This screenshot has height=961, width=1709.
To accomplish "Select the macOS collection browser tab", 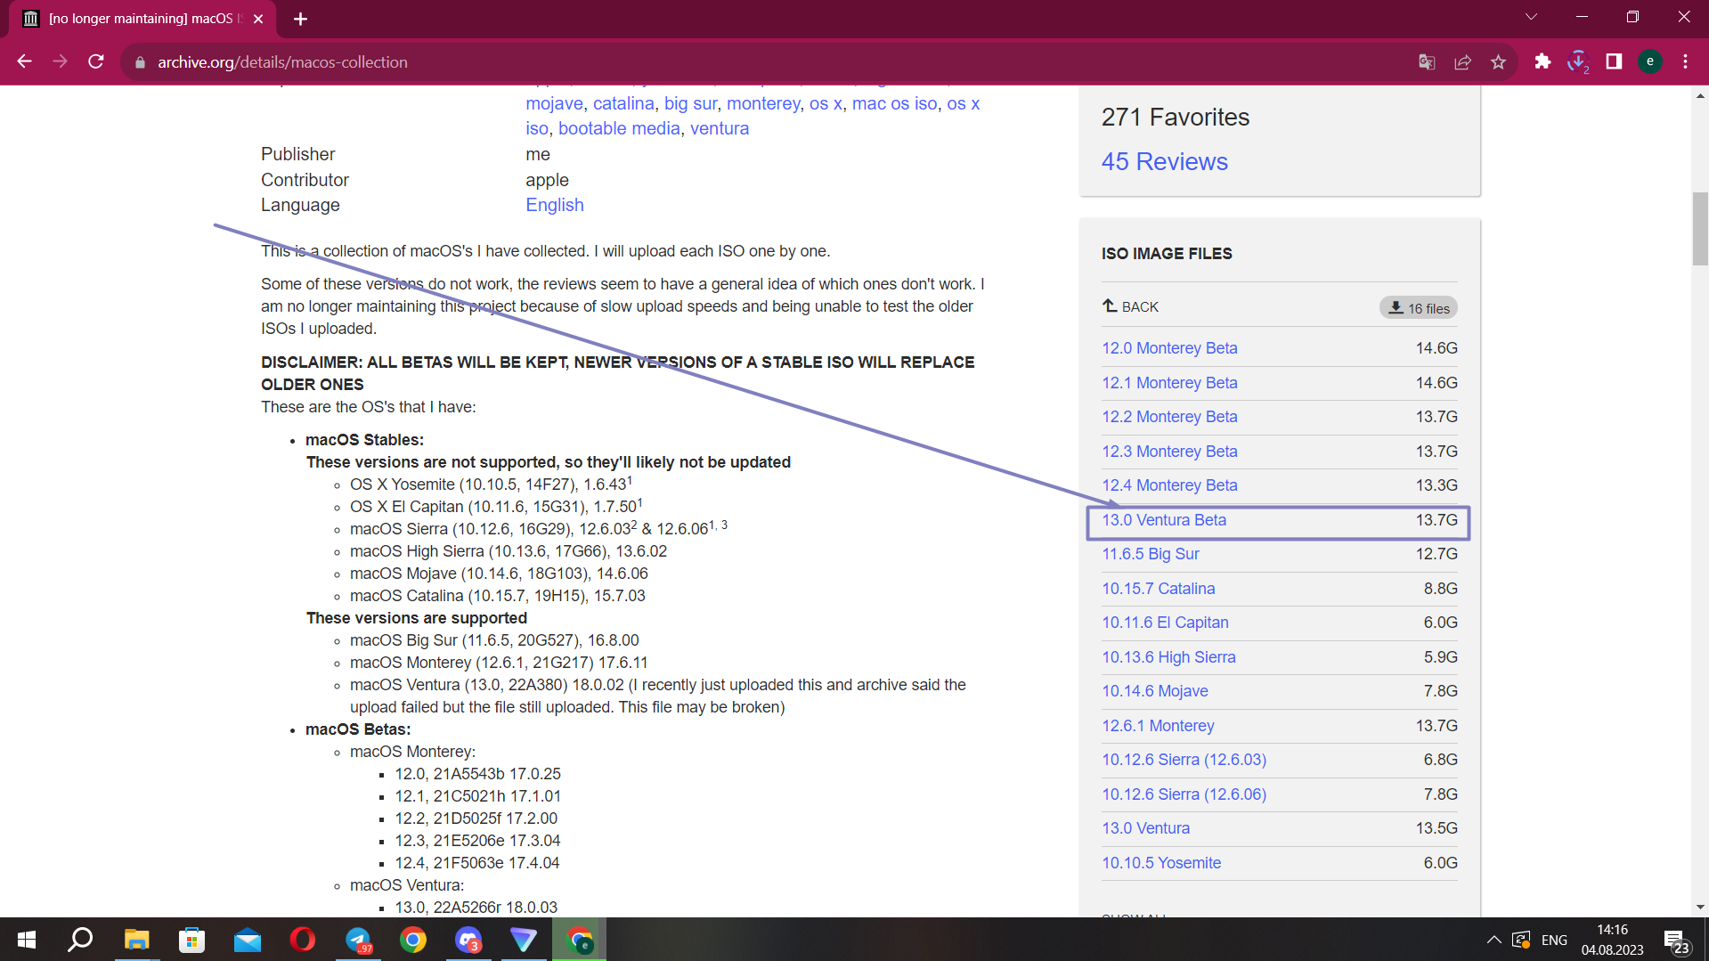I will (x=142, y=19).
